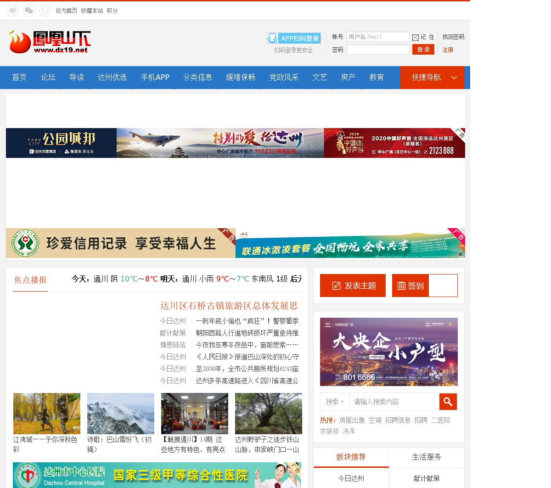Click the 注册 register link
Image resolution: width=551 pixels, height=488 pixels.
(448, 50)
